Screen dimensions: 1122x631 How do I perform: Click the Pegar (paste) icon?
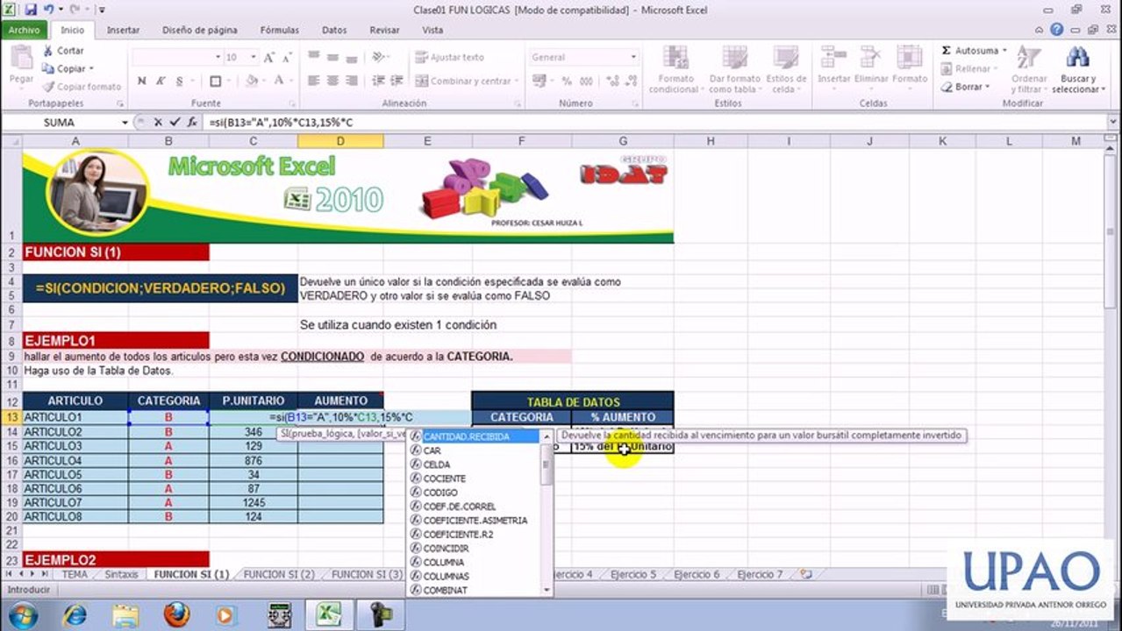tap(21, 59)
